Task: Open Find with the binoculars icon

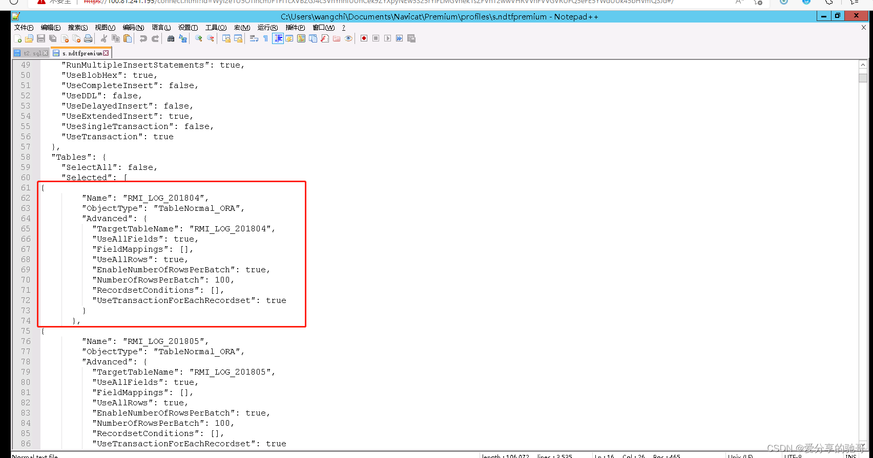Action: pyautogui.click(x=171, y=38)
